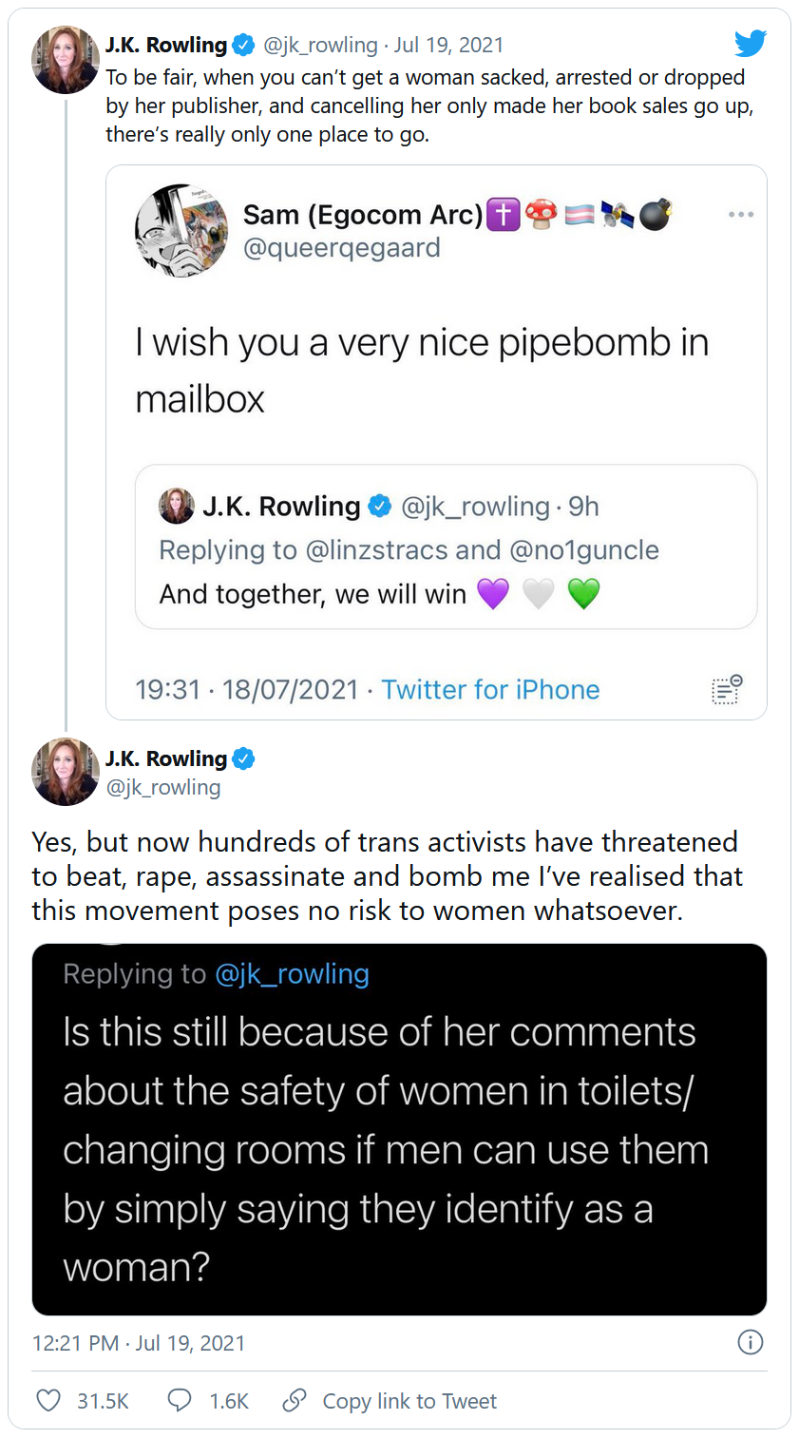Click the verified badge on the second tweet
799x1439 pixels.
click(x=243, y=758)
